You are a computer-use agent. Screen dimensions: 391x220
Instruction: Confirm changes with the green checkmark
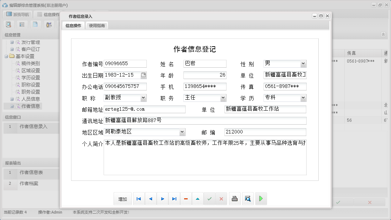210,199
